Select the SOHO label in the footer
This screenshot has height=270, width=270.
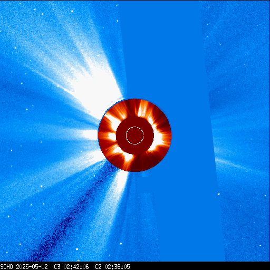click(6, 267)
